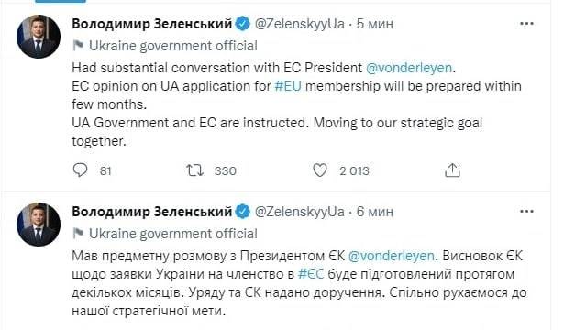575x330 pixels.
Task: Open the three-dot menu on second tweet
Action: click(x=527, y=212)
